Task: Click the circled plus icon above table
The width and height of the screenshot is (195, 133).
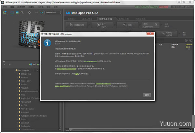Action: (191, 40)
